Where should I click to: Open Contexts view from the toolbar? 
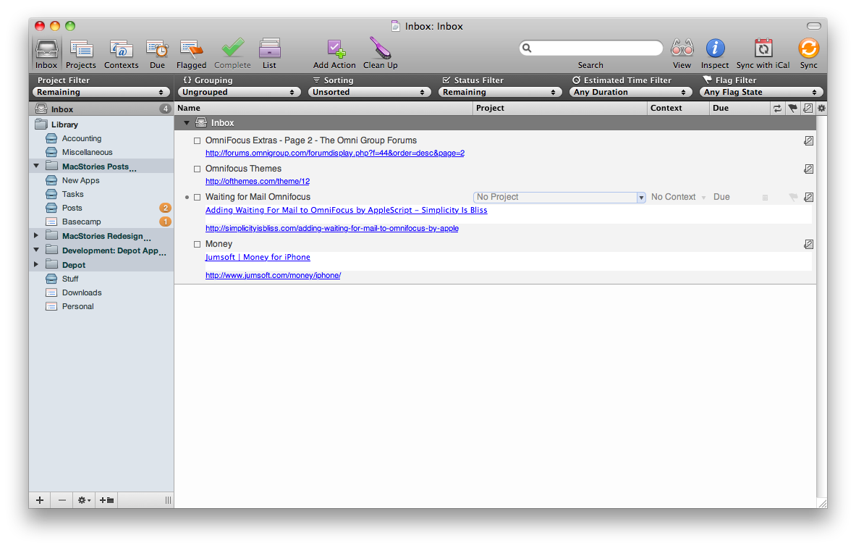coord(121,49)
